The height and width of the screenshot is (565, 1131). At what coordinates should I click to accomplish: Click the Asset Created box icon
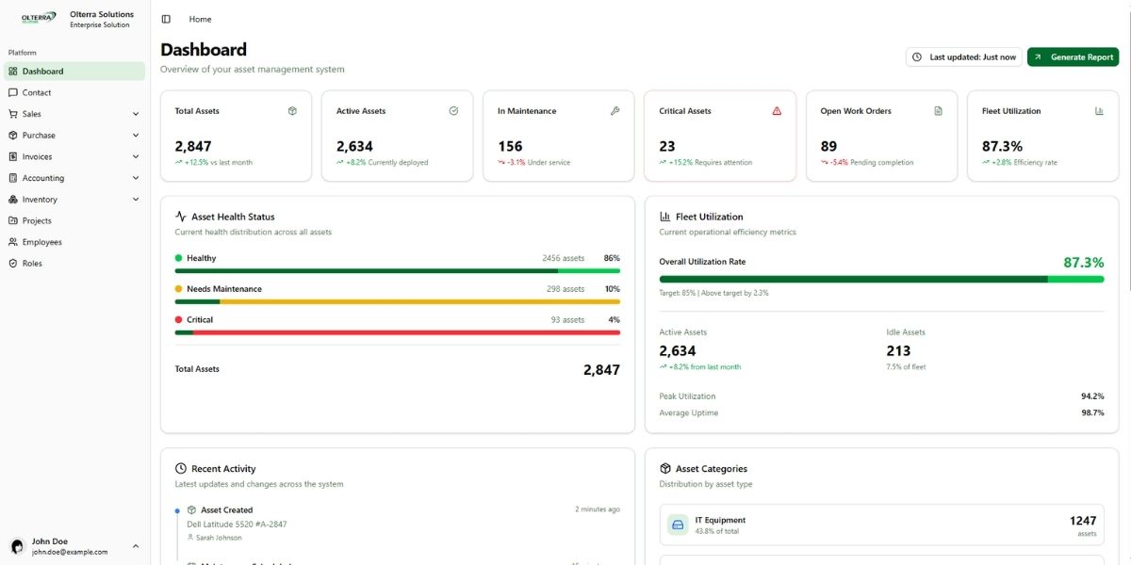[x=191, y=509]
